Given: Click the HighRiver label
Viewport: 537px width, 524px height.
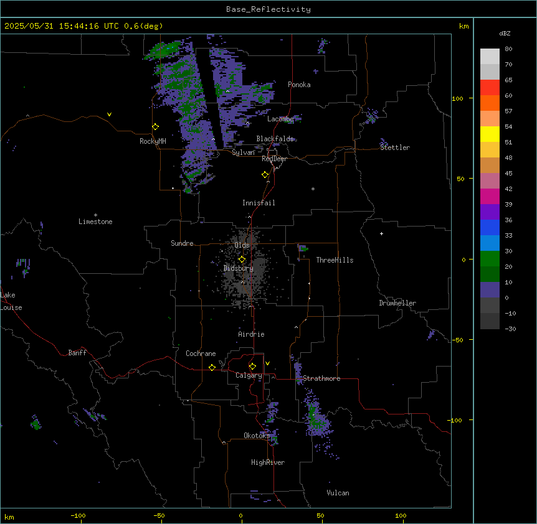Looking at the screenshot, I should click(x=268, y=462).
